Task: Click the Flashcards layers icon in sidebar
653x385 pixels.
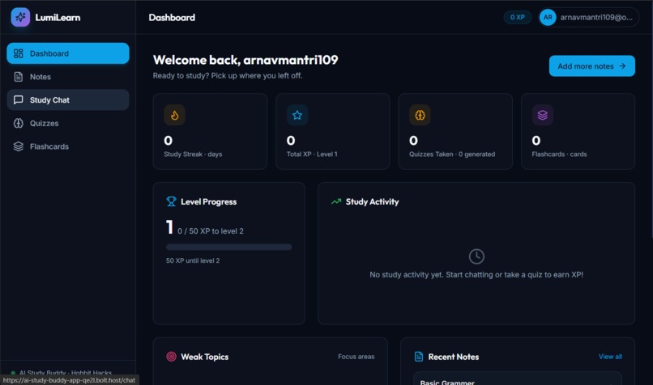Action: point(19,146)
